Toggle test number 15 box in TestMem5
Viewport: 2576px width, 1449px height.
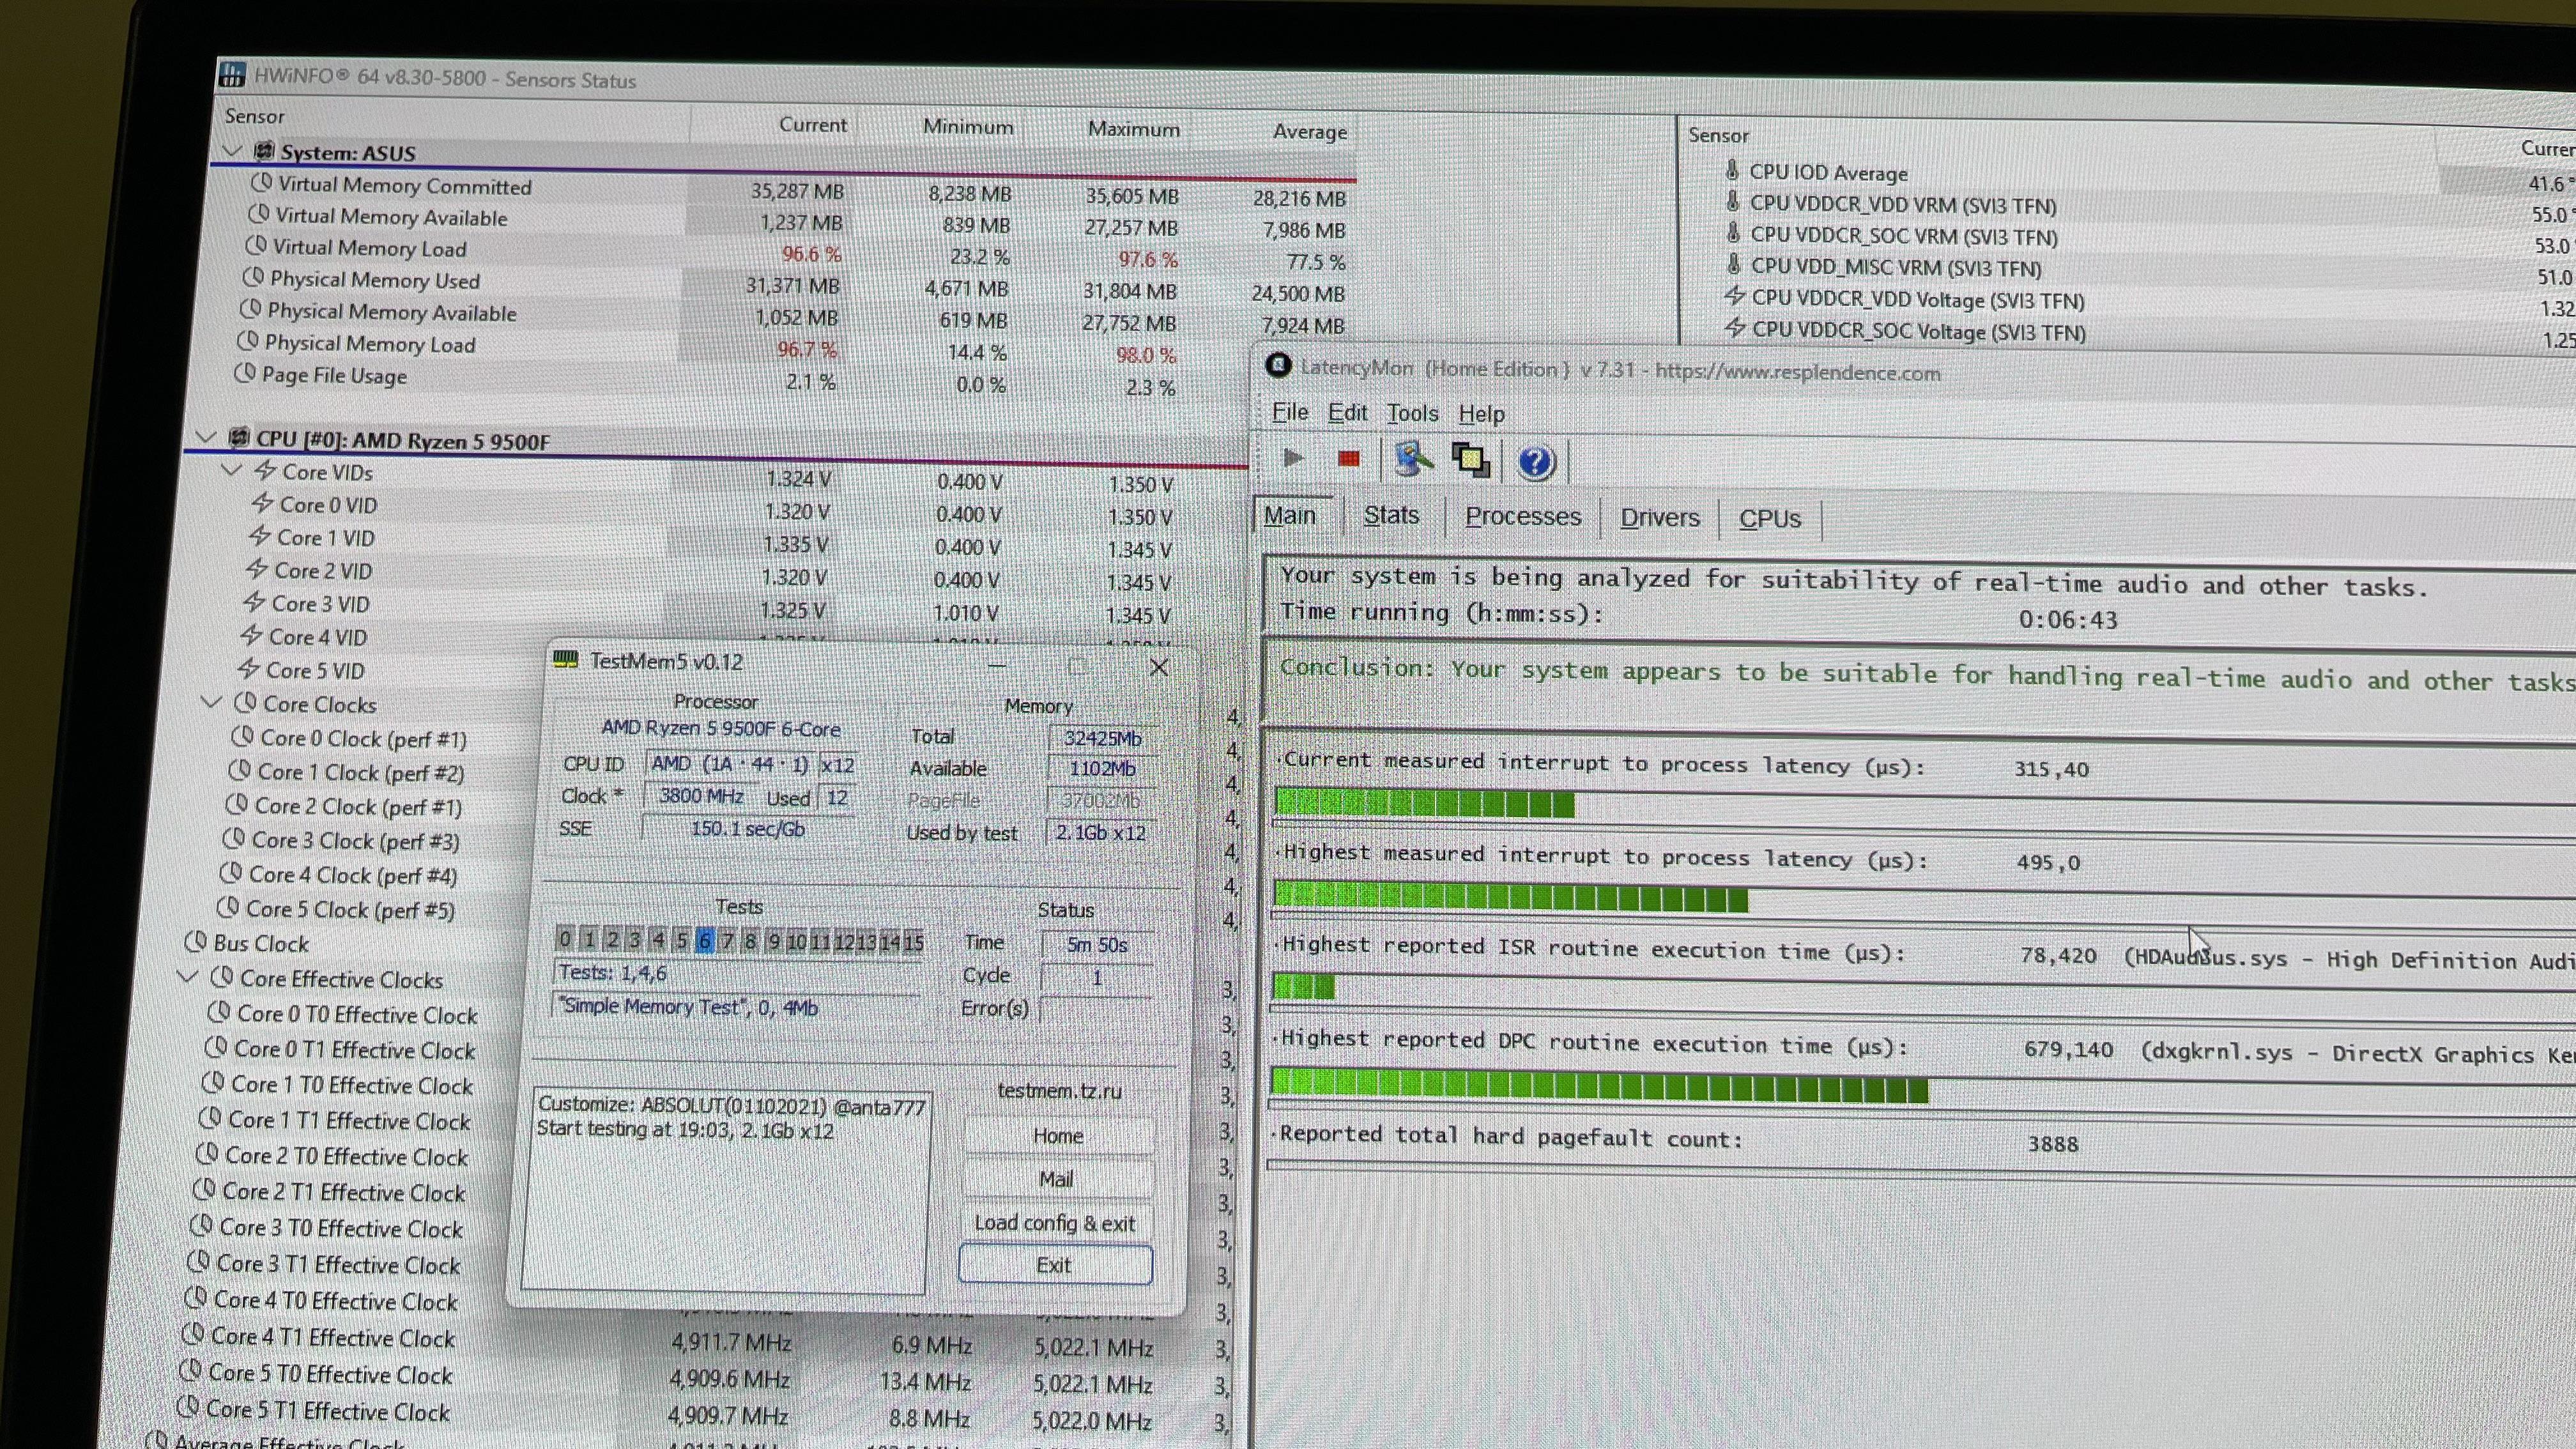pyautogui.click(x=913, y=942)
